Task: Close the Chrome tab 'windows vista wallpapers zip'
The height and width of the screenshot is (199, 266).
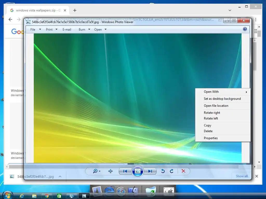Action: pyautogui.click(x=65, y=10)
